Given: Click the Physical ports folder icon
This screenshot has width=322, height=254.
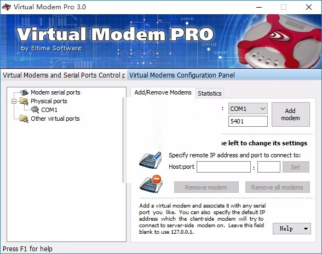Looking at the screenshot, I should pos(24,101).
